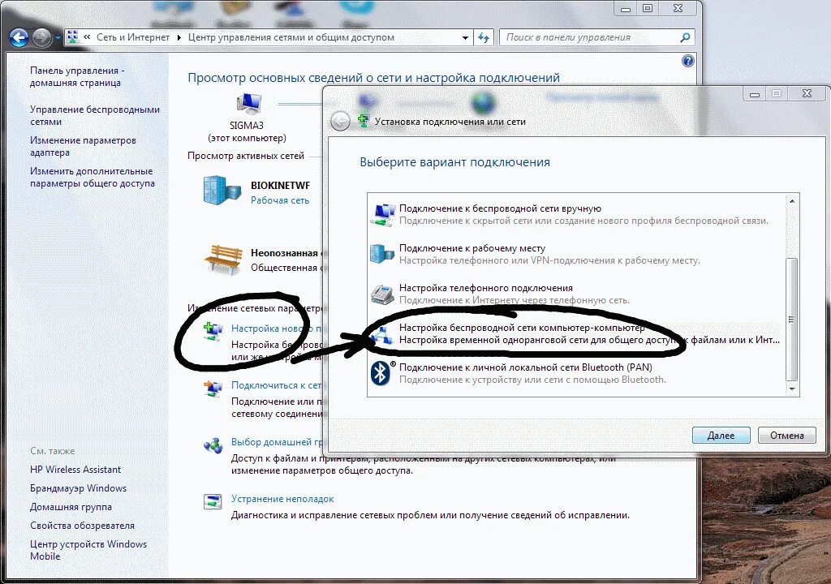Open the blue help question mark icon
The height and width of the screenshot is (584, 831).
click(x=687, y=61)
